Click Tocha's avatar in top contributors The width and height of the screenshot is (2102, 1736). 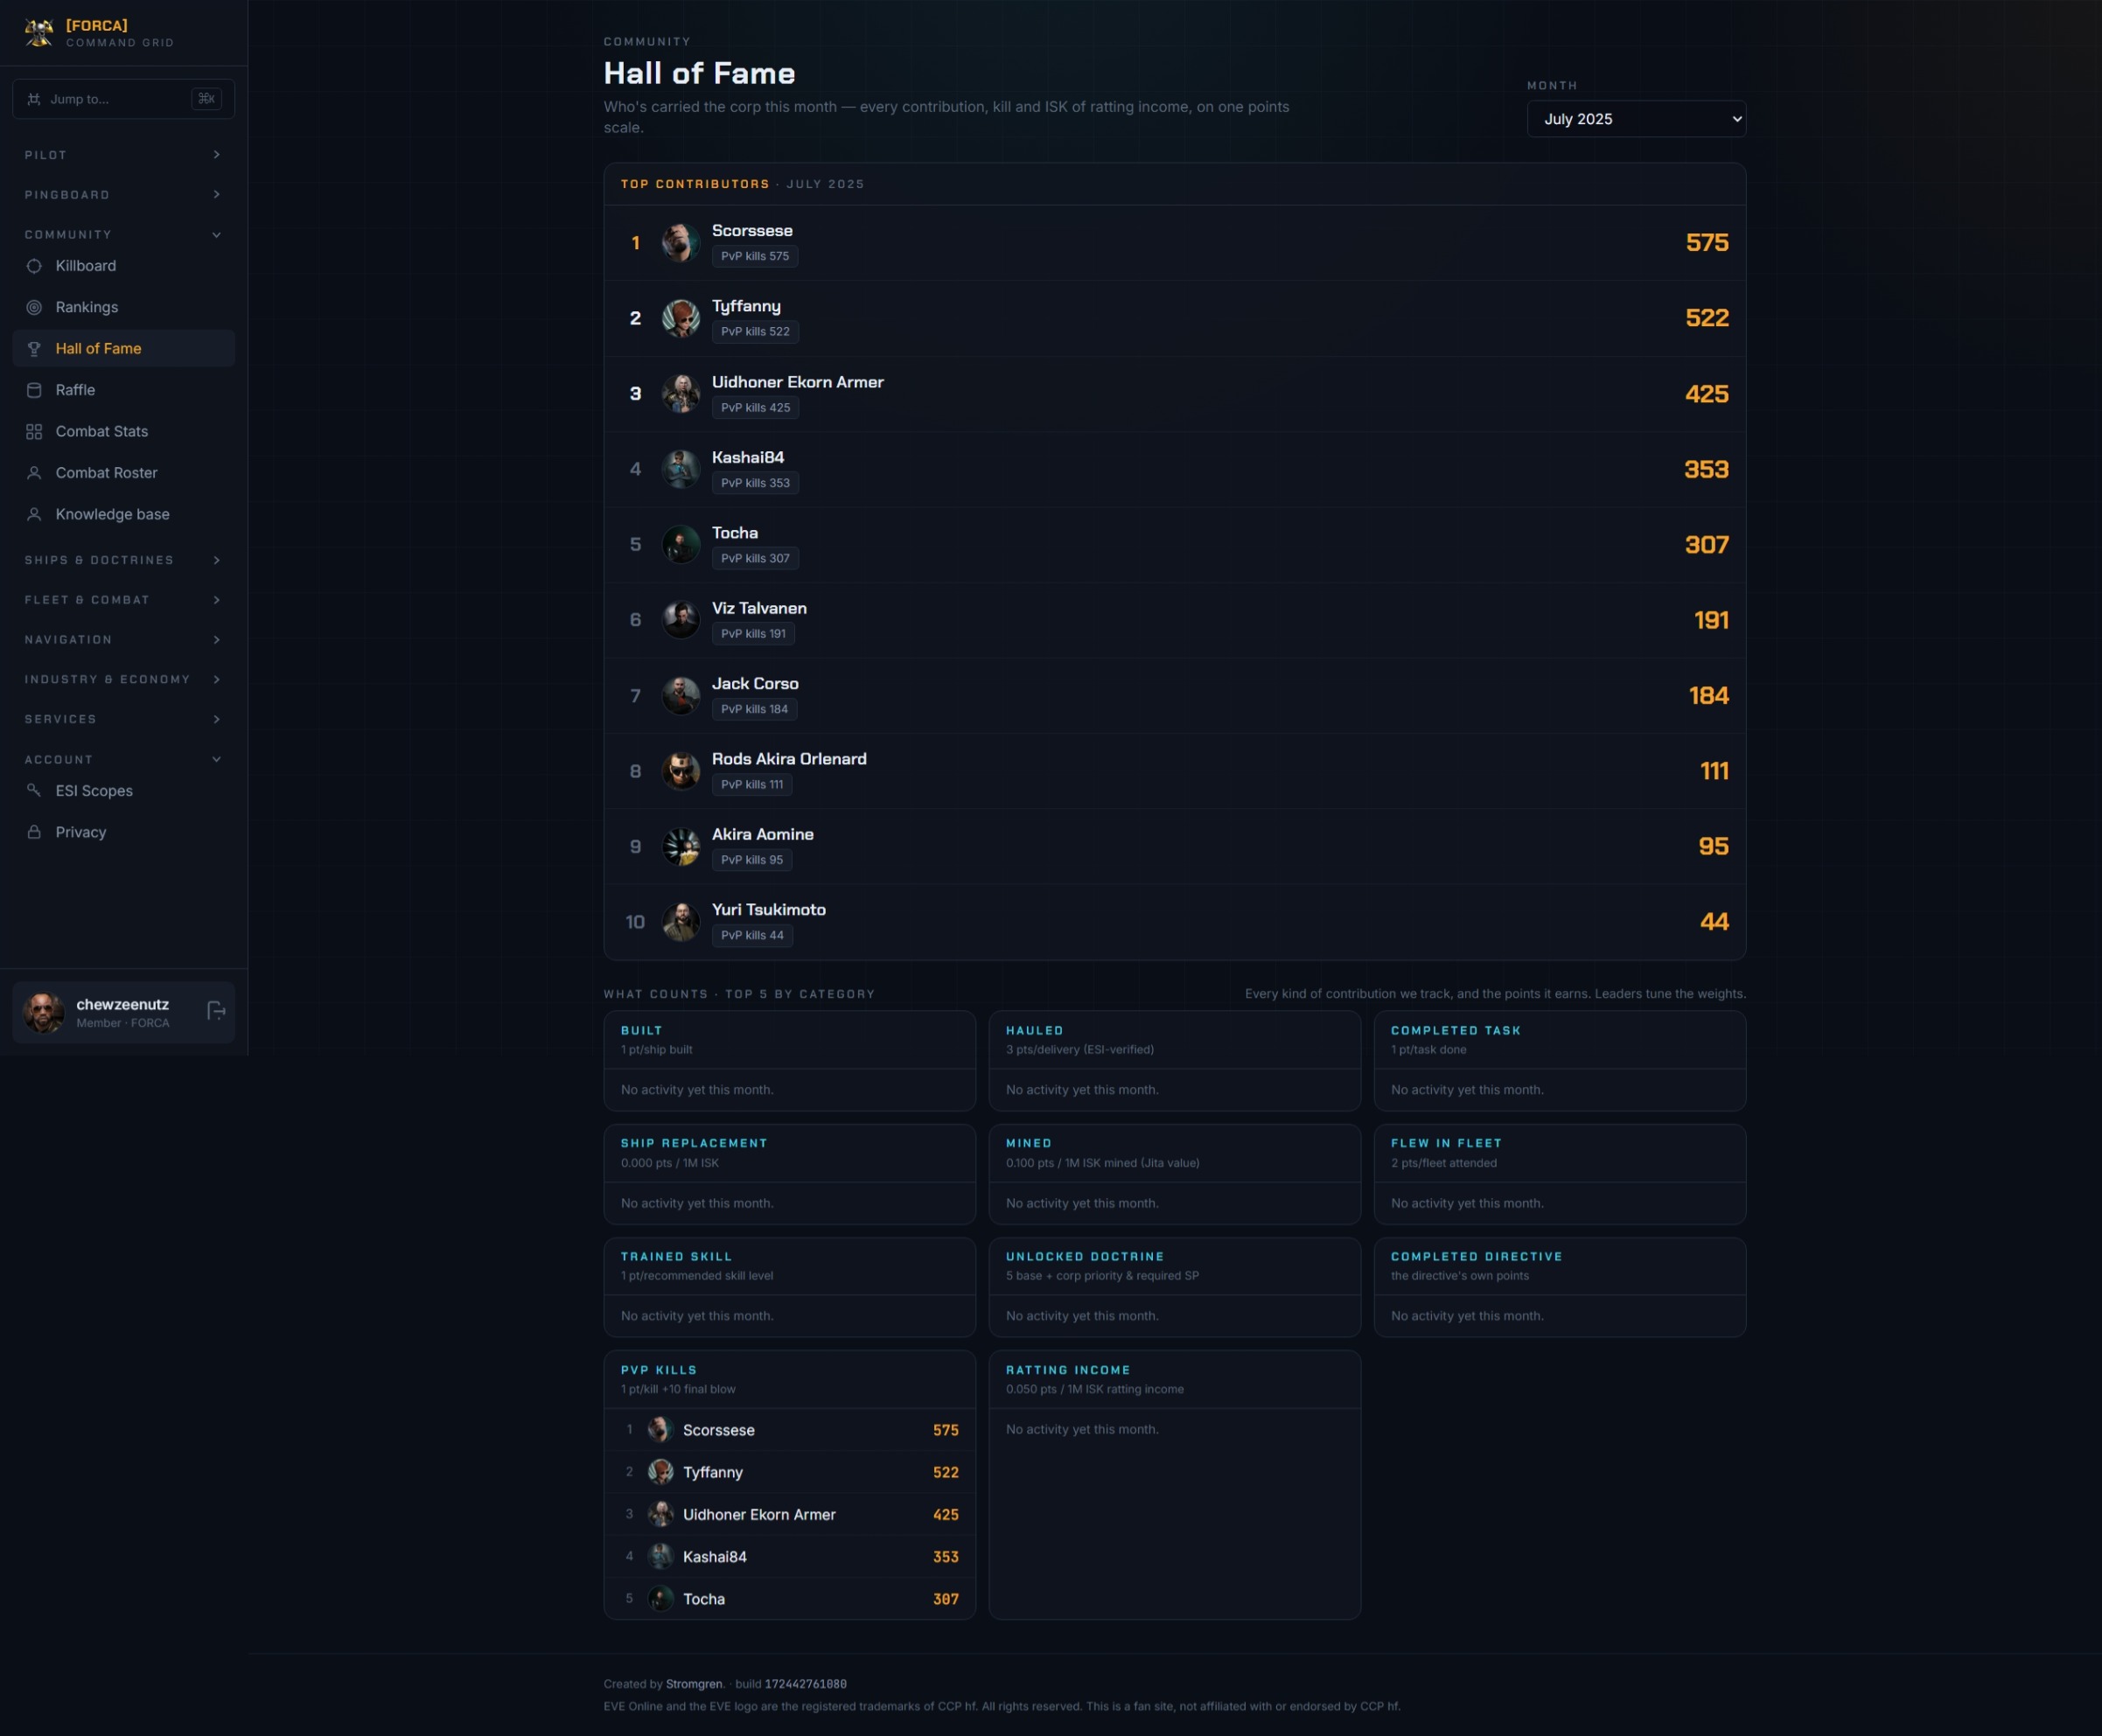(681, 545)
